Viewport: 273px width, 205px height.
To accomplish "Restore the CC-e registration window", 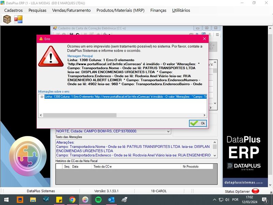I will [207, 28].
